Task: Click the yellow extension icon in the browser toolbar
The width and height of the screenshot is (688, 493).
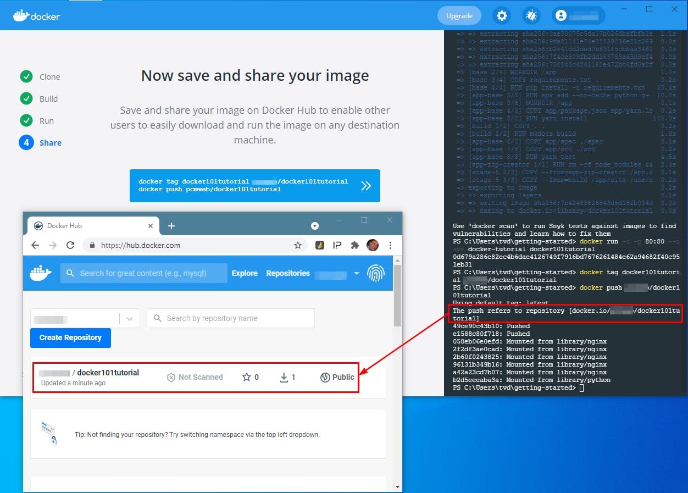Action: tap(320, 245)
